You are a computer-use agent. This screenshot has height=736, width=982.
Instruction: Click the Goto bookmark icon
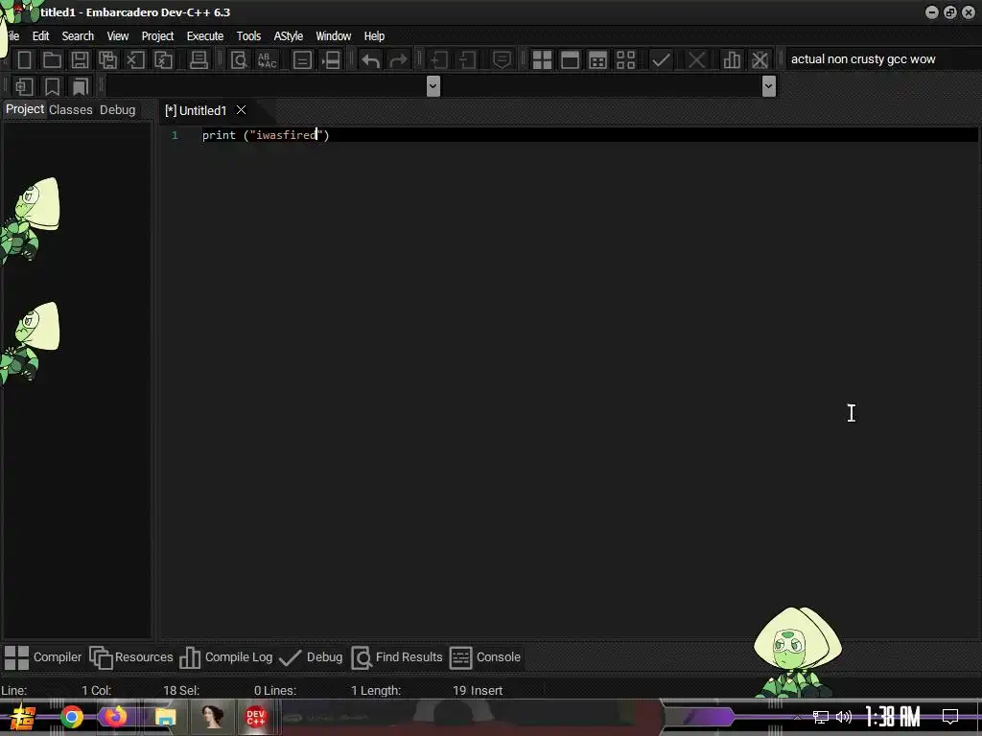81,86
